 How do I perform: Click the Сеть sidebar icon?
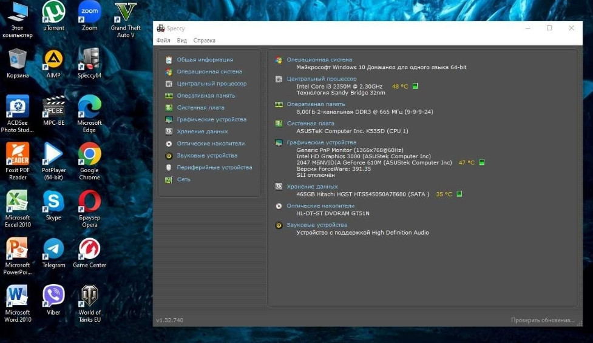tap(169, 179)
